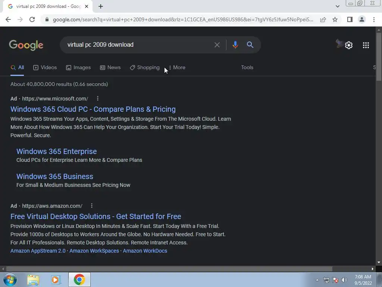Start voice search with the microphone
This screenshot has height=287, width=382.
tap(235, 45)
